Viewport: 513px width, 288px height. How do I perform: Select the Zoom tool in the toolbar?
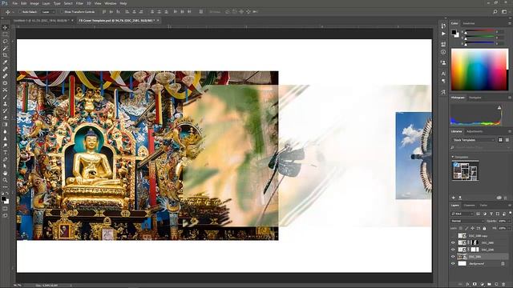[5, 180]
